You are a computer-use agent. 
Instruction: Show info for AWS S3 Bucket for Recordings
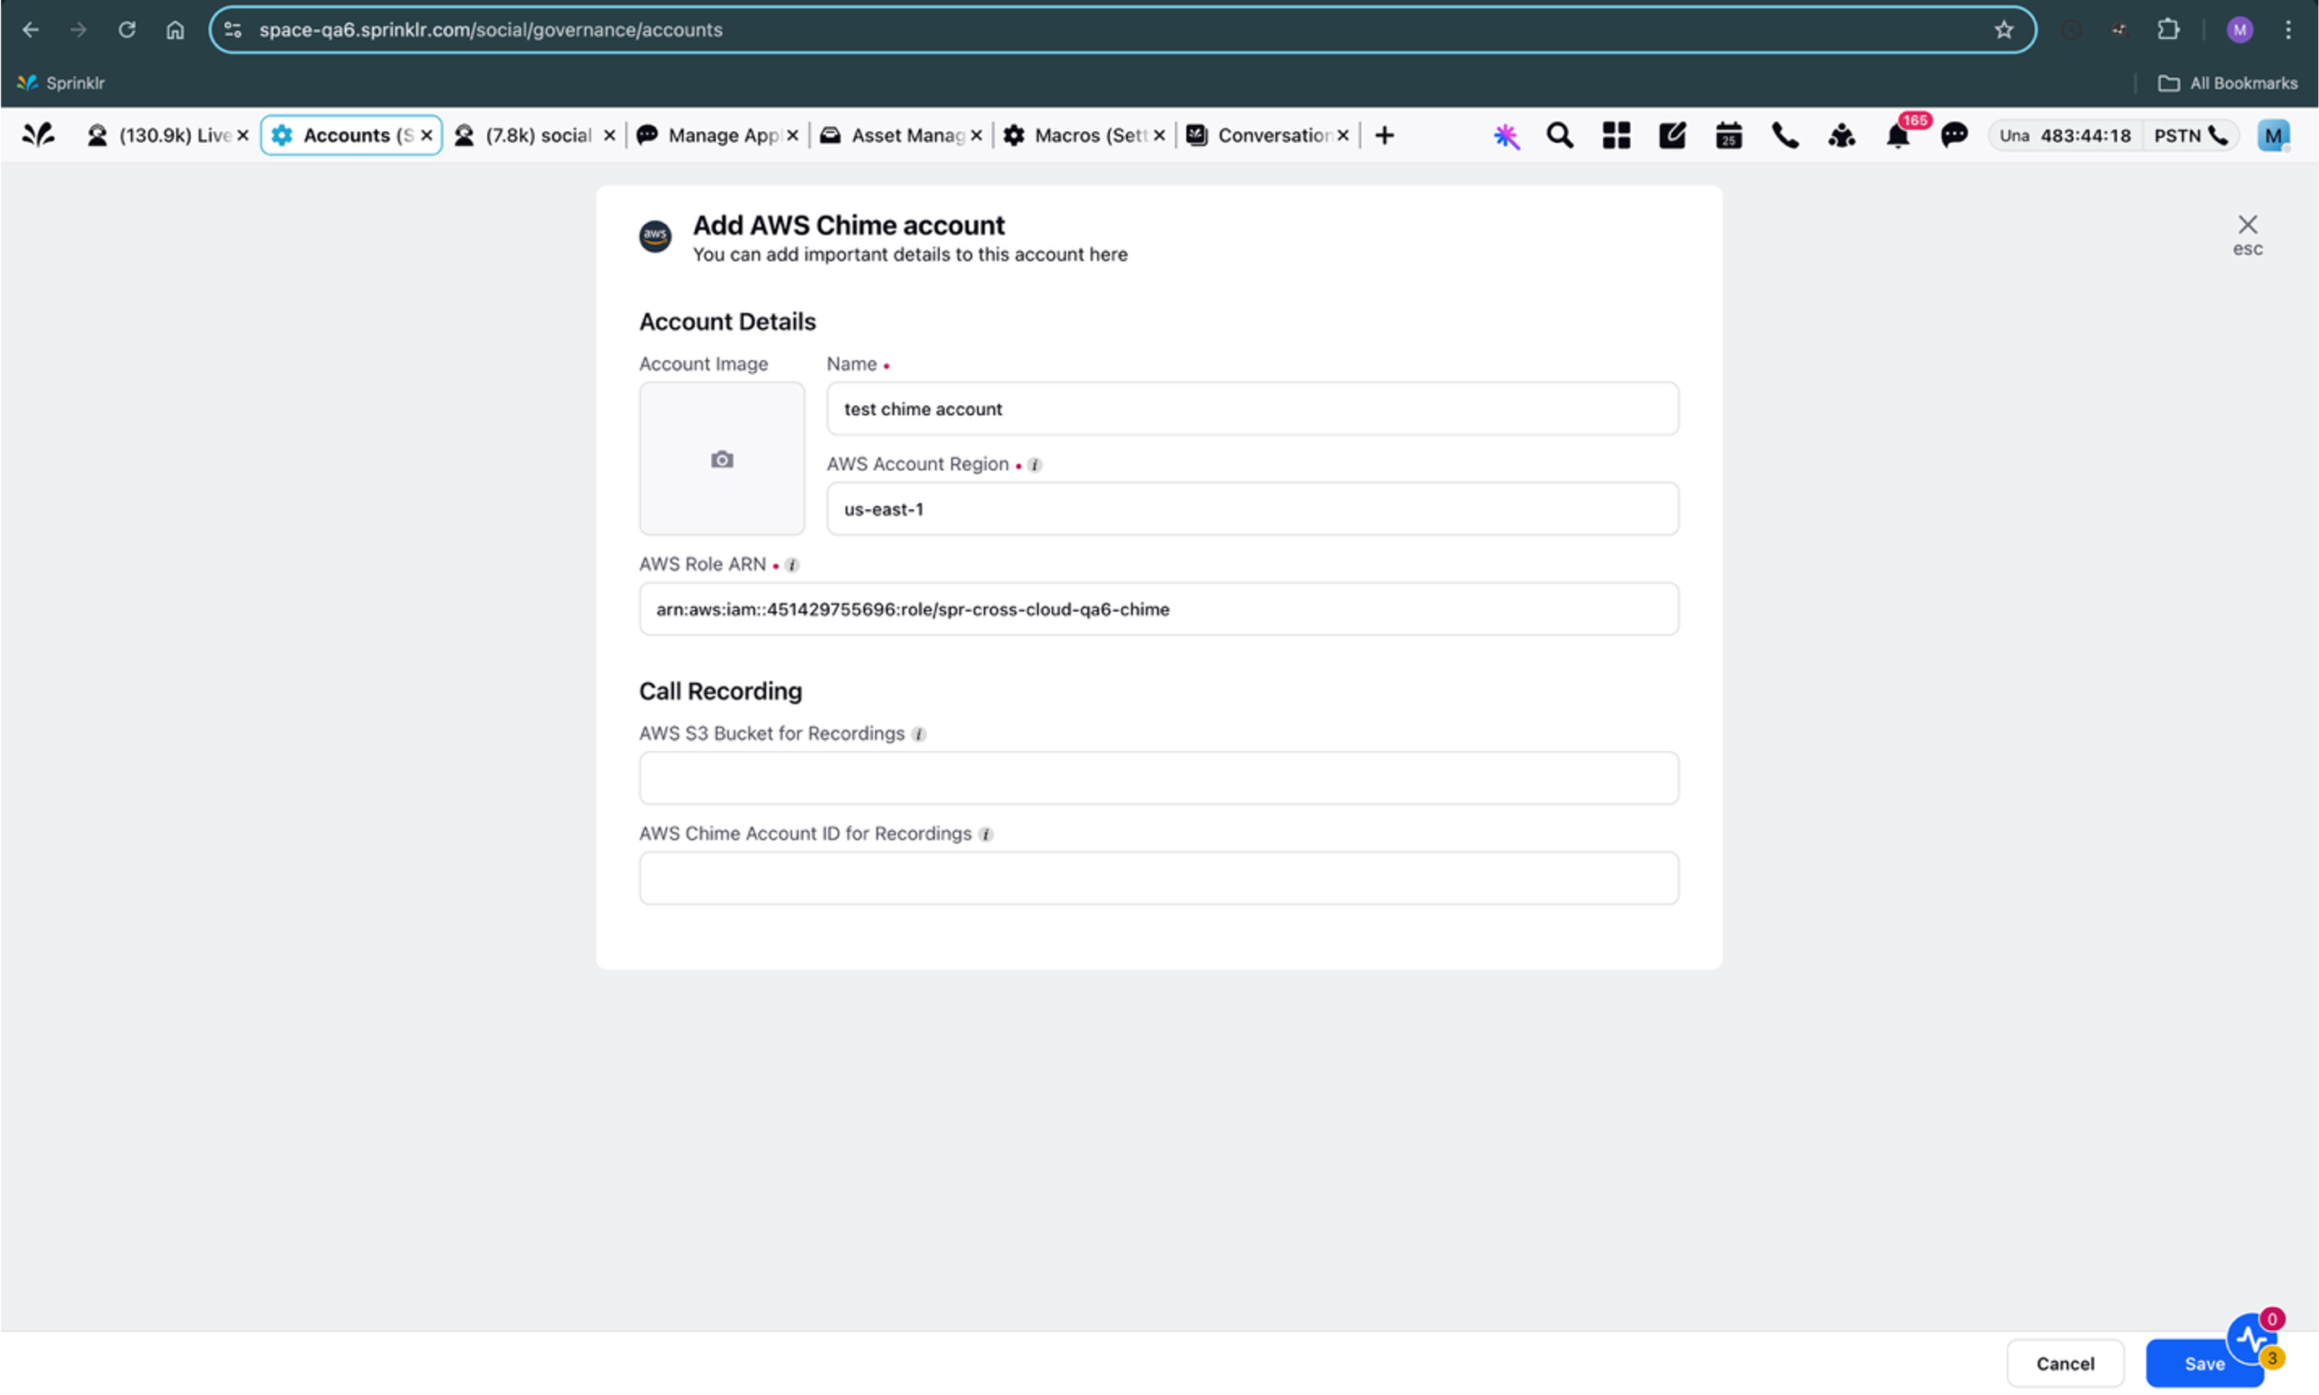click(918, 734)
